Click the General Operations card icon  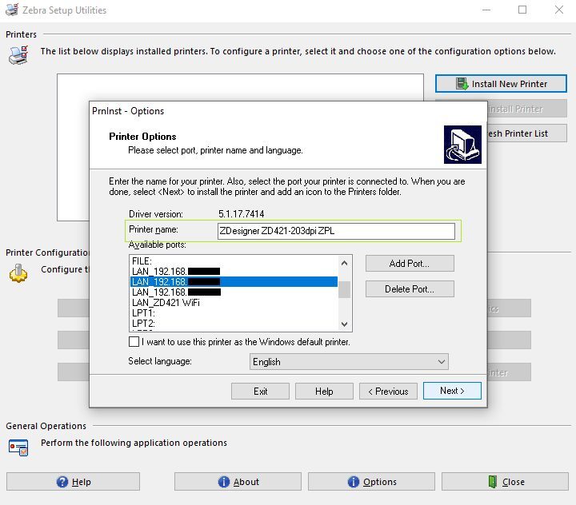click(18, 447)
